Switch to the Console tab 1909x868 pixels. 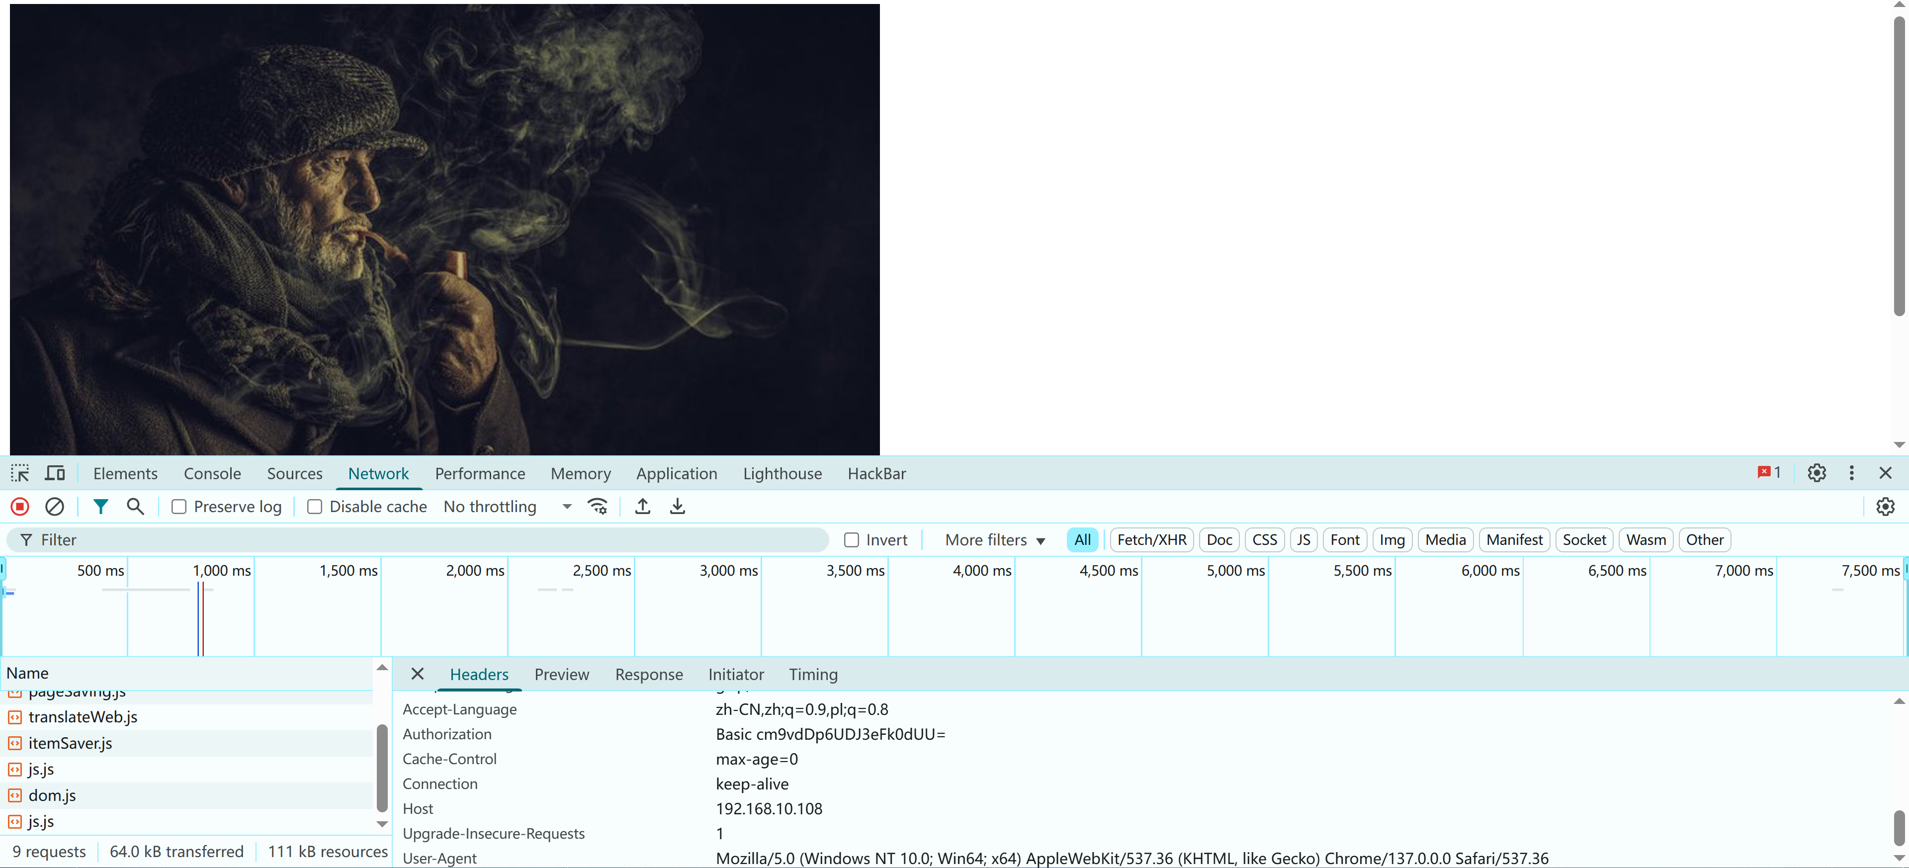coord(212,473)
